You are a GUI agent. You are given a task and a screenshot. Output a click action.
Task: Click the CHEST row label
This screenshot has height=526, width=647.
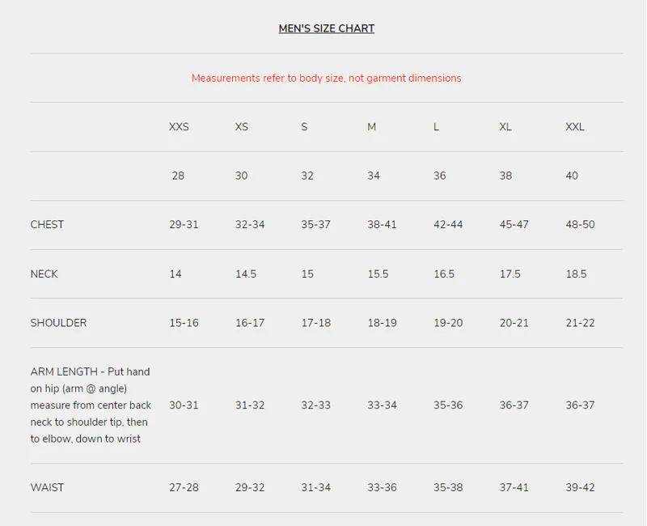[x=47, y=225]
